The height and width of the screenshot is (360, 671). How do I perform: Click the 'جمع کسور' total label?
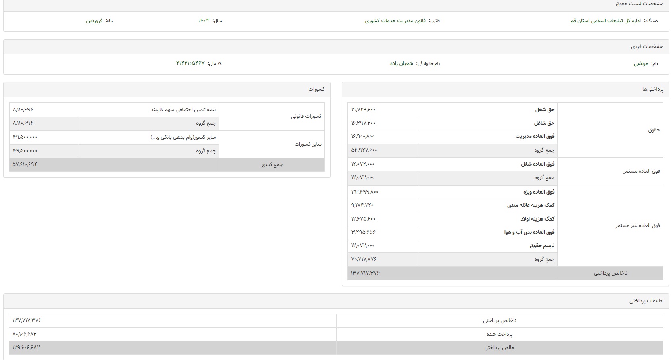pos(272,165)
